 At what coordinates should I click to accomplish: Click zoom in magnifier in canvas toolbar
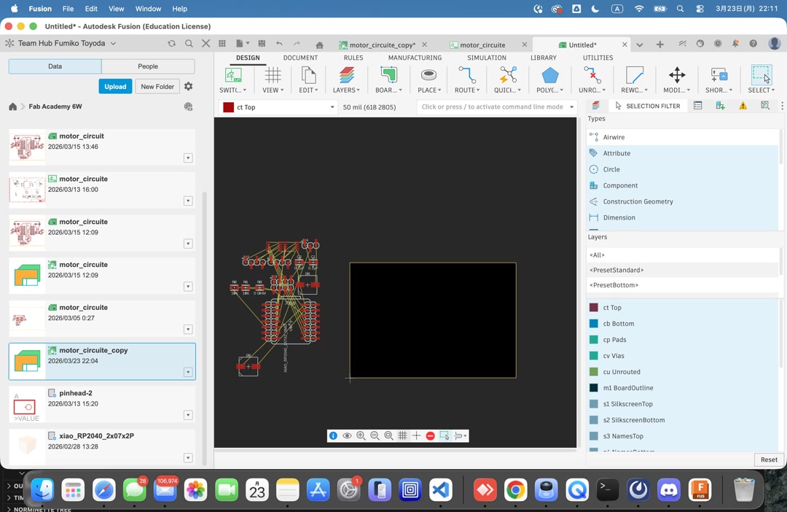pos(361,435)
